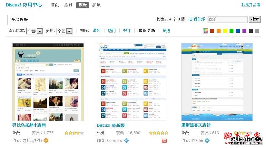The image size is (266, 148).
Task: Click the author name 恩斯道
Action: tap(197, 141)
